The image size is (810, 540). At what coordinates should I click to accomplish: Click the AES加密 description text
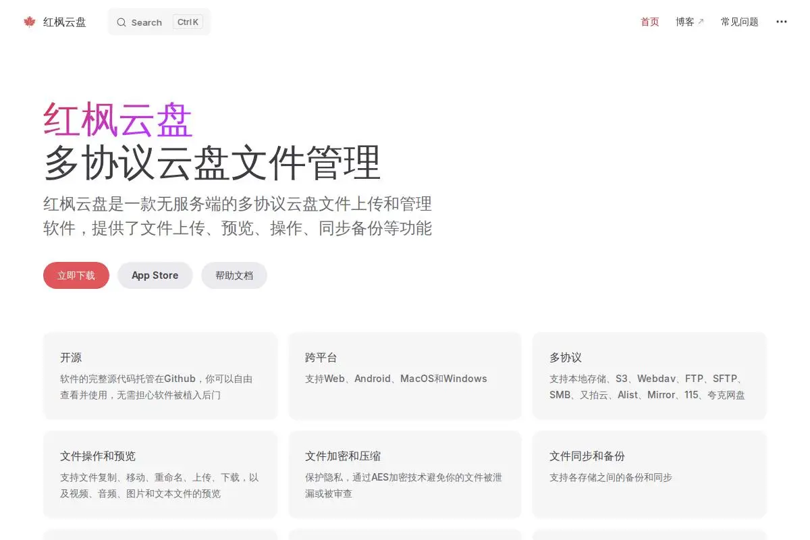pyautogui.click(x=404, y=485)
